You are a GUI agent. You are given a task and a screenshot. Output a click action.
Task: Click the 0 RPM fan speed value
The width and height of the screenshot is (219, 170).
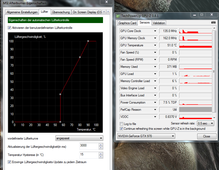click(x=168, y=60)
